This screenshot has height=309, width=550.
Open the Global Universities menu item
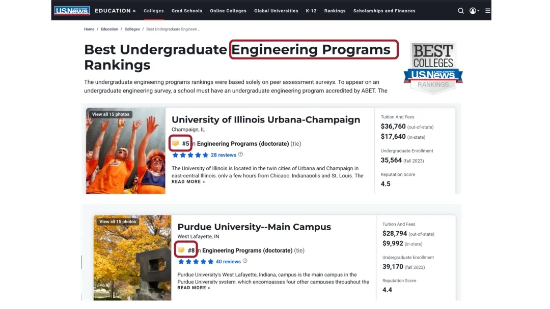(x=276, y=11)
